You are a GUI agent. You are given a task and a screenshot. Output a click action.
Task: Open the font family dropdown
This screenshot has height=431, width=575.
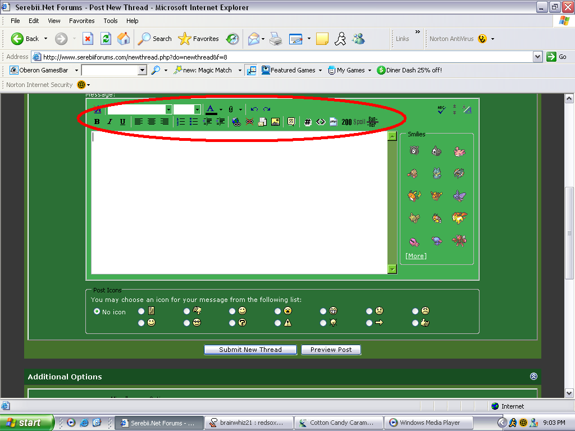pyautogui.click(x=168, y=109)
